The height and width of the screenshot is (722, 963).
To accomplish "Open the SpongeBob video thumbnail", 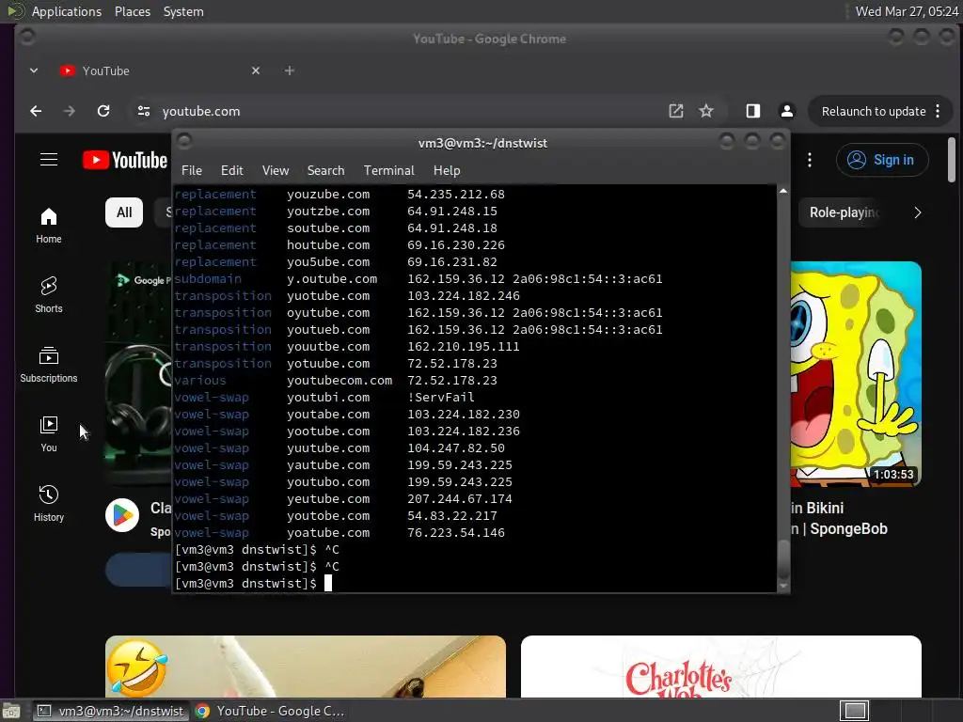I will tap(856, 374).
